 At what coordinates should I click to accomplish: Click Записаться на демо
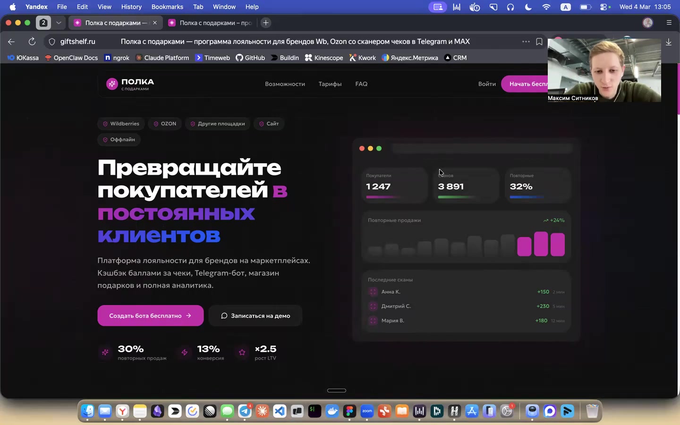[255, 315]
